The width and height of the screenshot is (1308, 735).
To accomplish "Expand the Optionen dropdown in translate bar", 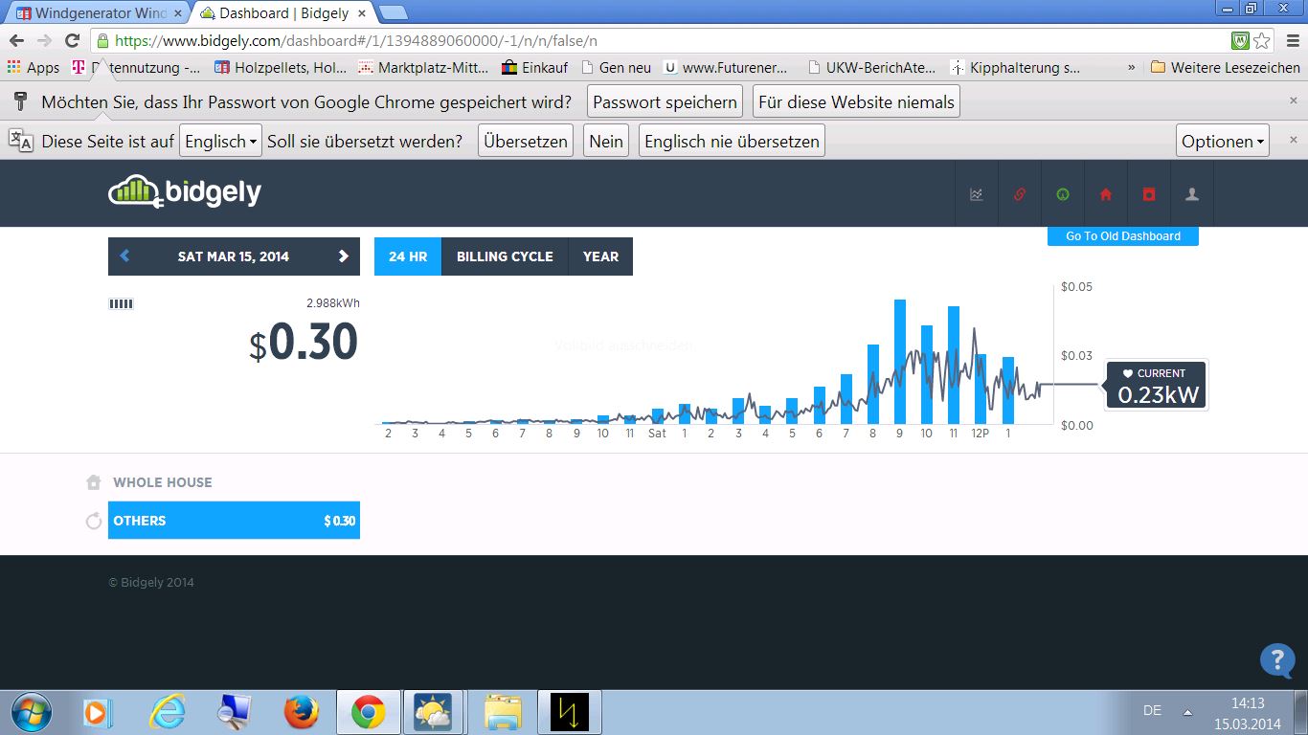I will [x=1223, y=142].
